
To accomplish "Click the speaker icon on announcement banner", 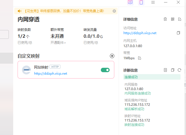I will pyautogui.click(x=20, y=11).
